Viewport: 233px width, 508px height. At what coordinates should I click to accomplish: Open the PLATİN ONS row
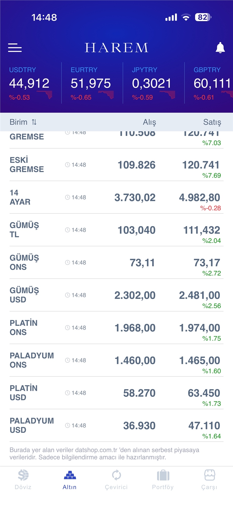coord(116,328)
